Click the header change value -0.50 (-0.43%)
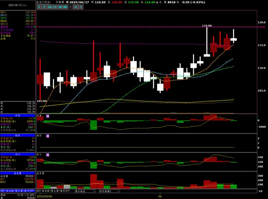The image size is (268, 199). pyautogui.click(x=193, y=2)
